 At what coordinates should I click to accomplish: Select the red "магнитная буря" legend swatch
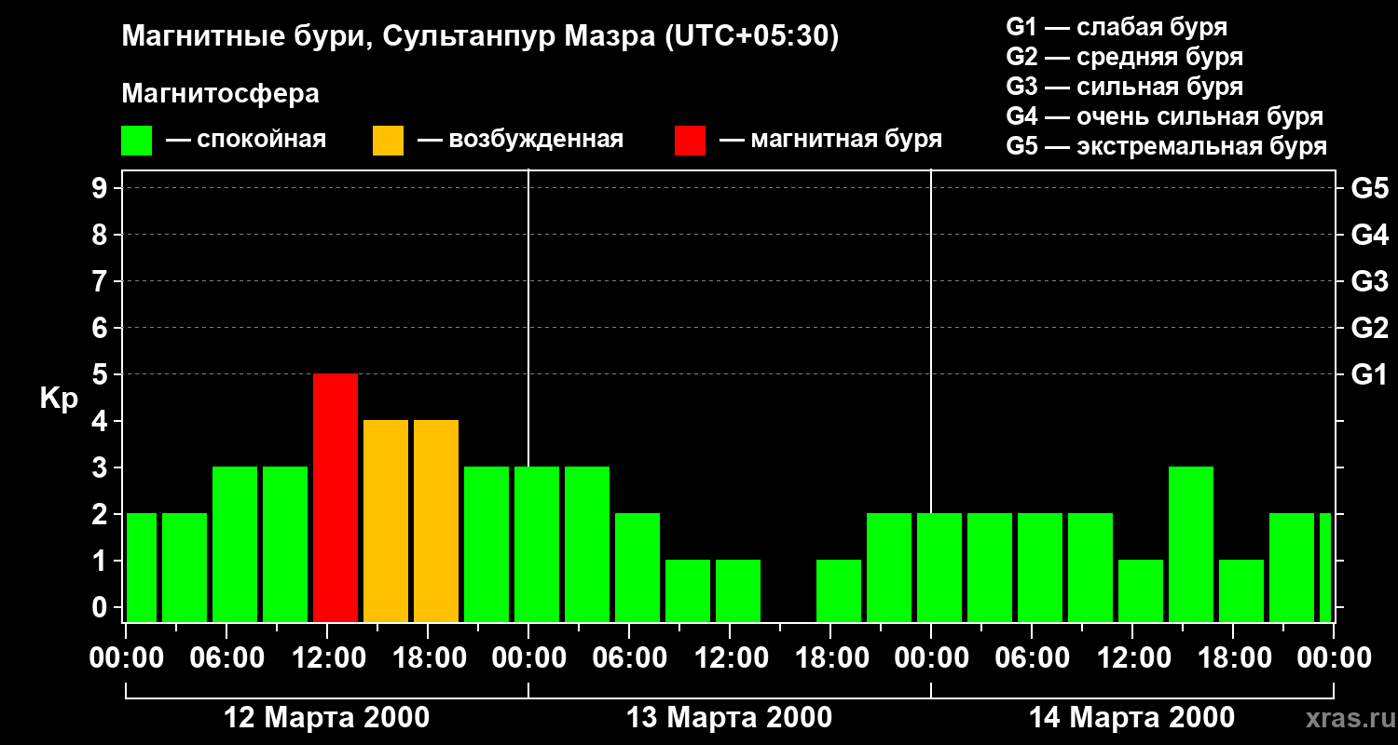pos(690,140)
